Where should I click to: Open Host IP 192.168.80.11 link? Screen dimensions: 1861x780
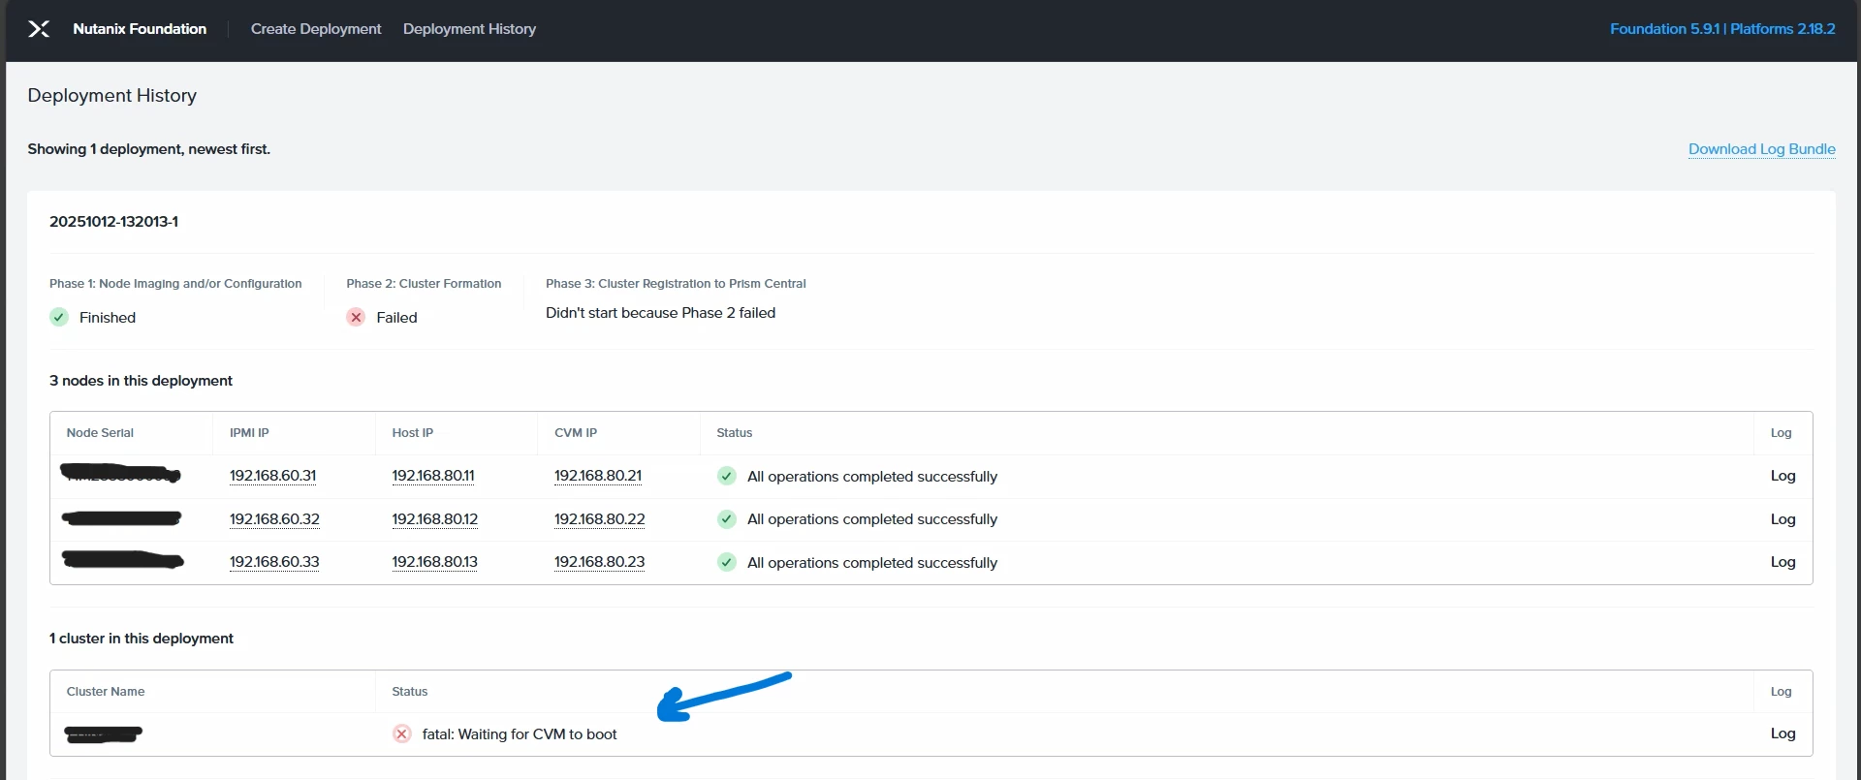pos(433,476)
